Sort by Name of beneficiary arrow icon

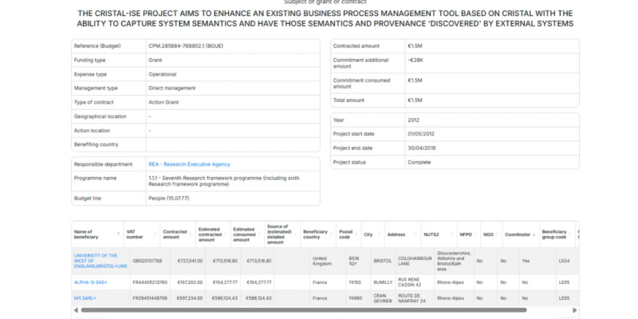coord(118,234)
